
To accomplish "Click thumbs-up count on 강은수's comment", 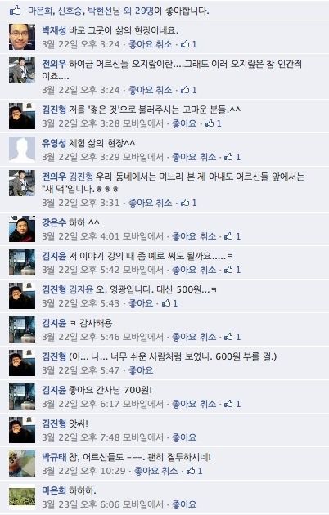I will [x=232, y=236].
